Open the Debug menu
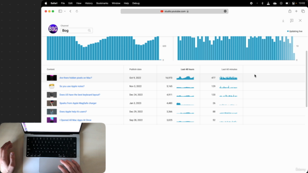This screenshot has height=173, width=308. point(136,3)
